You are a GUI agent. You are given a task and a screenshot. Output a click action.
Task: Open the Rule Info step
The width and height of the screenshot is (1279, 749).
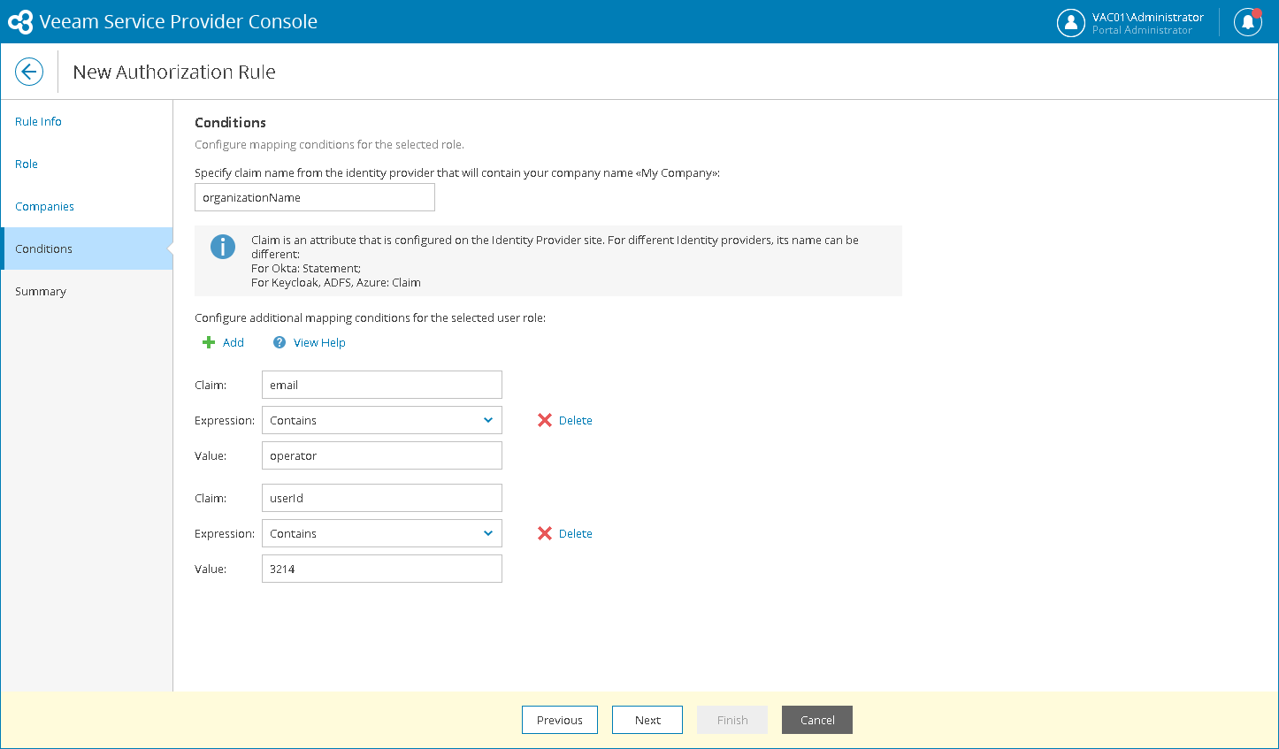click(x=39, y=121)
